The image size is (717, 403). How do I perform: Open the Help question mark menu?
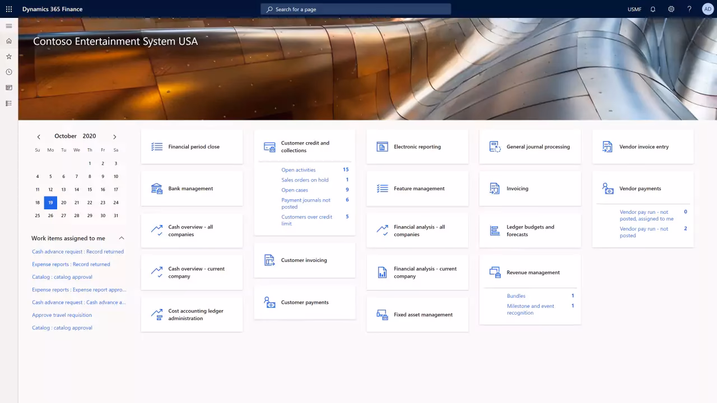coord(689,9)
